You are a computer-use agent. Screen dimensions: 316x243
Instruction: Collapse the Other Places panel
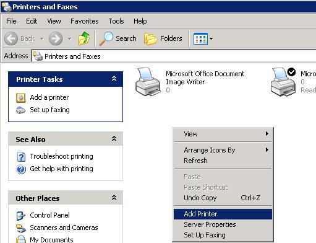point(114,198)
